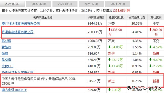Show the 2024-09-30 tab
Screen dimensions: 164x93
click(x=118, y=4)
